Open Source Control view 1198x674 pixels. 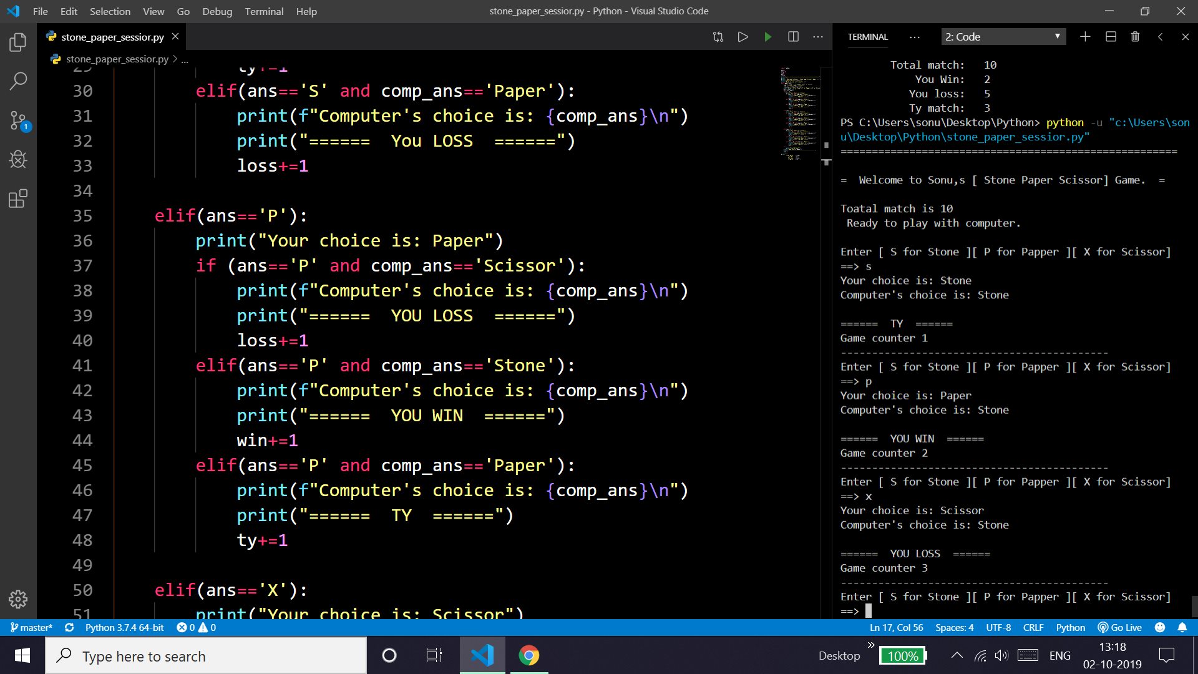click(x=18, y=120)
